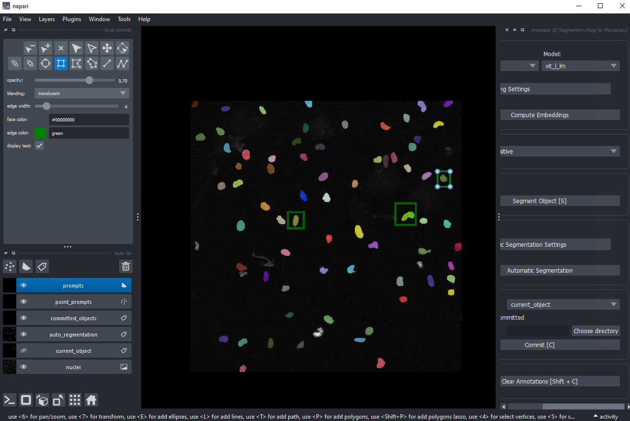Screen dimensions: 630x421
Task: Open the blending mode dropdown
Action: coord(82,93)
